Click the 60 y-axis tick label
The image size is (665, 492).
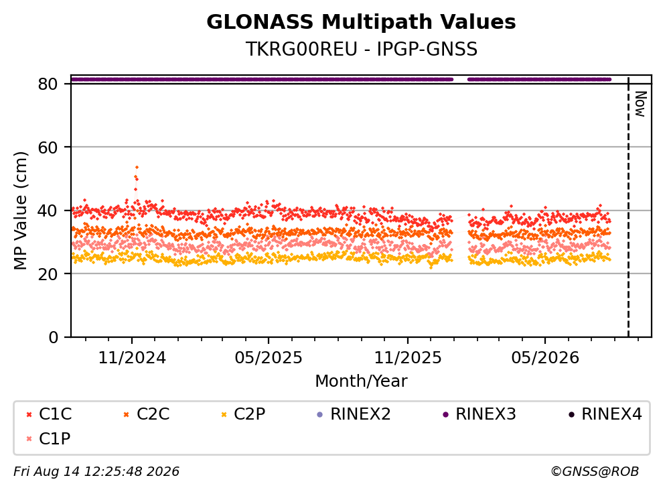48,147
